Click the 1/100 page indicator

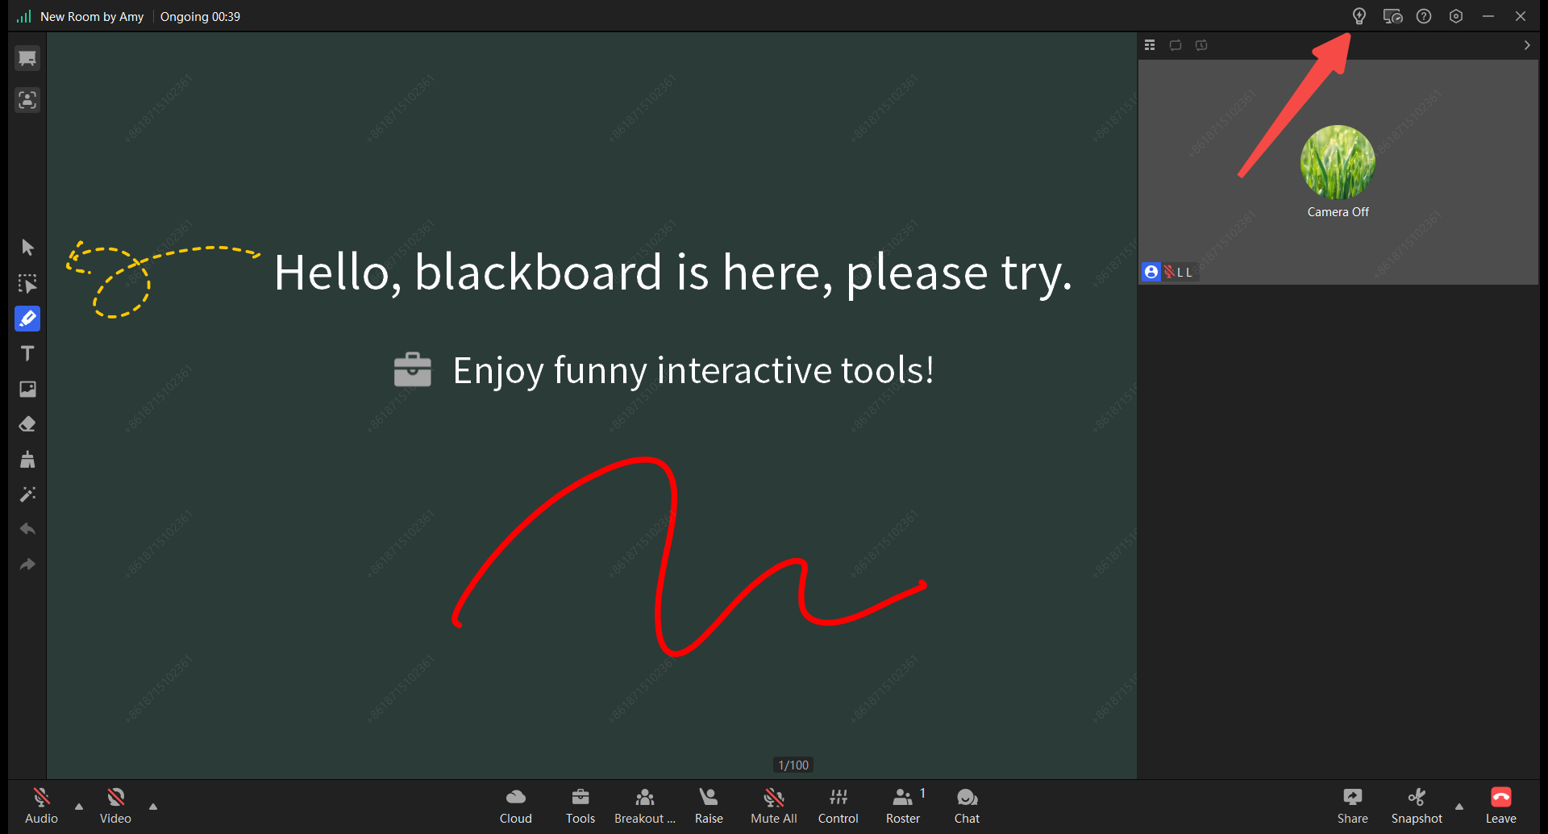(x=793, y=765)
